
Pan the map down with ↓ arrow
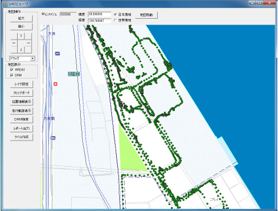(x=21, y=50)
